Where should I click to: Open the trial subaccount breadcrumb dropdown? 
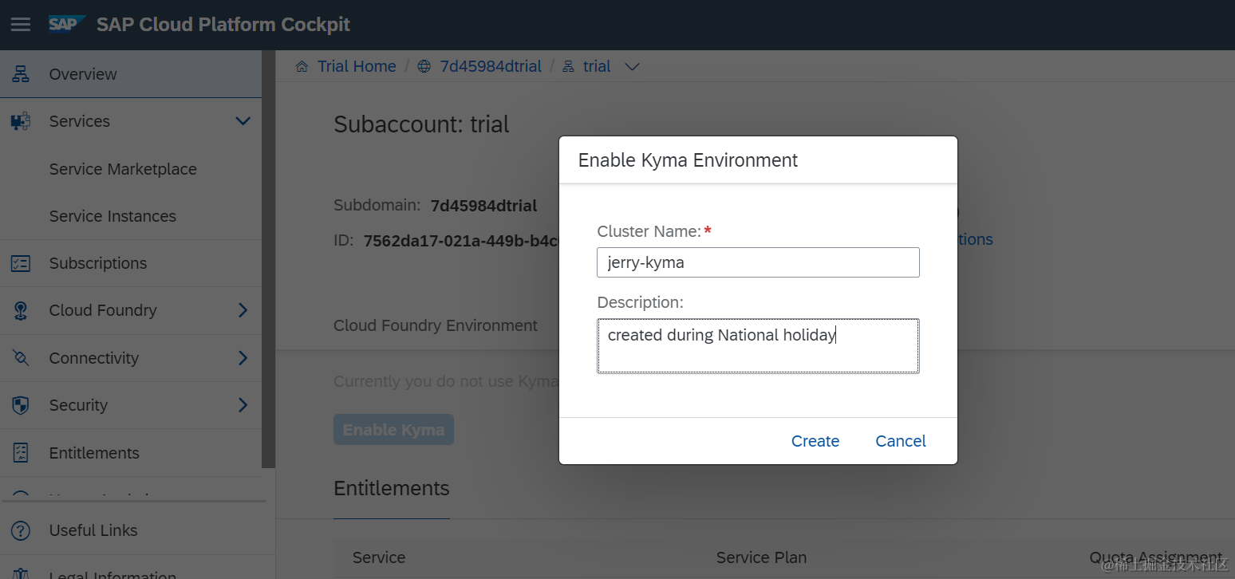click(632, 67)
